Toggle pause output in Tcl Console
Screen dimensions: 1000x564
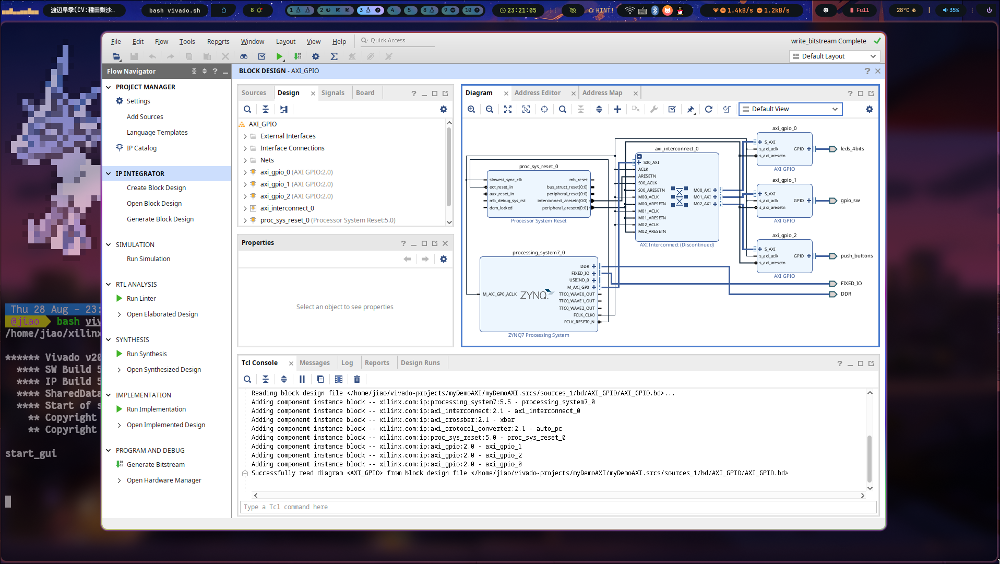click(302, 379)
